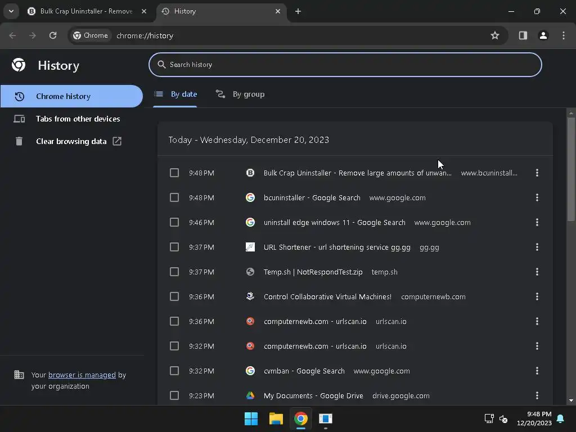Click the magnifier icon in search history
The width and height of the screenshot is (576, 432).
161,65
